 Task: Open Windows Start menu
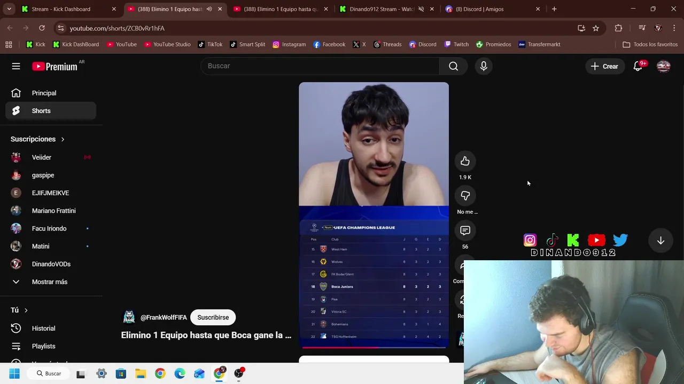[x=14, y=373]
